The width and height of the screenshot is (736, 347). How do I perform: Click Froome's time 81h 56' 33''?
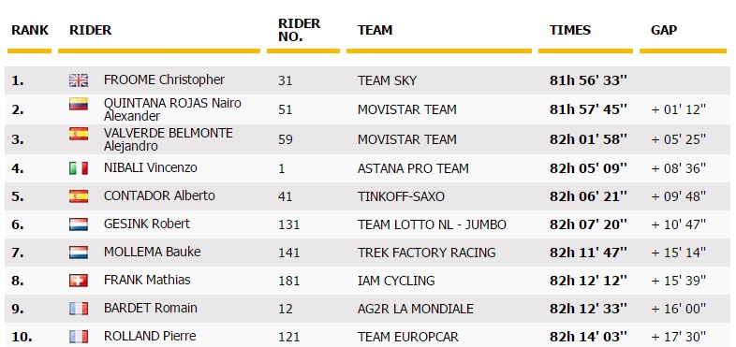click(x=588, y=80)
